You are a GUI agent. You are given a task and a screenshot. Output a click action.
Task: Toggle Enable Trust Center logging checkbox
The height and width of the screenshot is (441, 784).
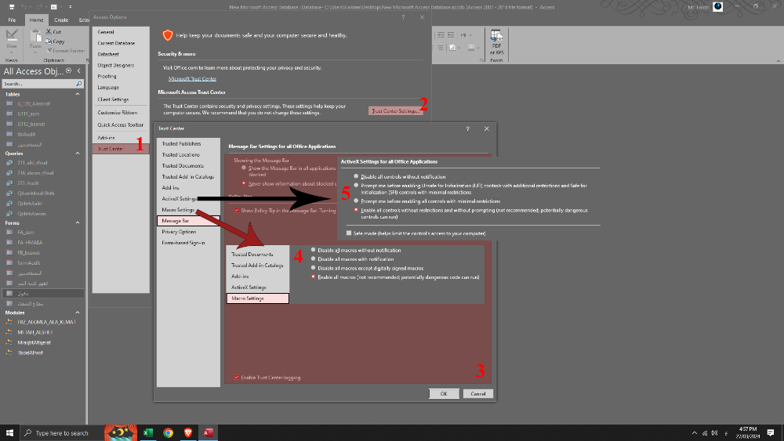click(x=237, y=378)
